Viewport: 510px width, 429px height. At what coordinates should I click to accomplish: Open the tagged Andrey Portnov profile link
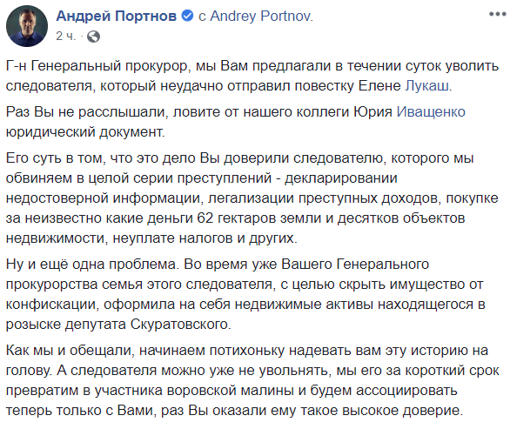tap(261, 16)
